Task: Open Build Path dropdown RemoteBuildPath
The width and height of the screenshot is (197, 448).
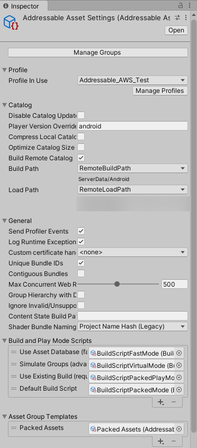Action: (132, 168)
